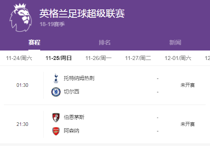Open the 排名 tab
The image size is (210, 146).
point(104,43)
